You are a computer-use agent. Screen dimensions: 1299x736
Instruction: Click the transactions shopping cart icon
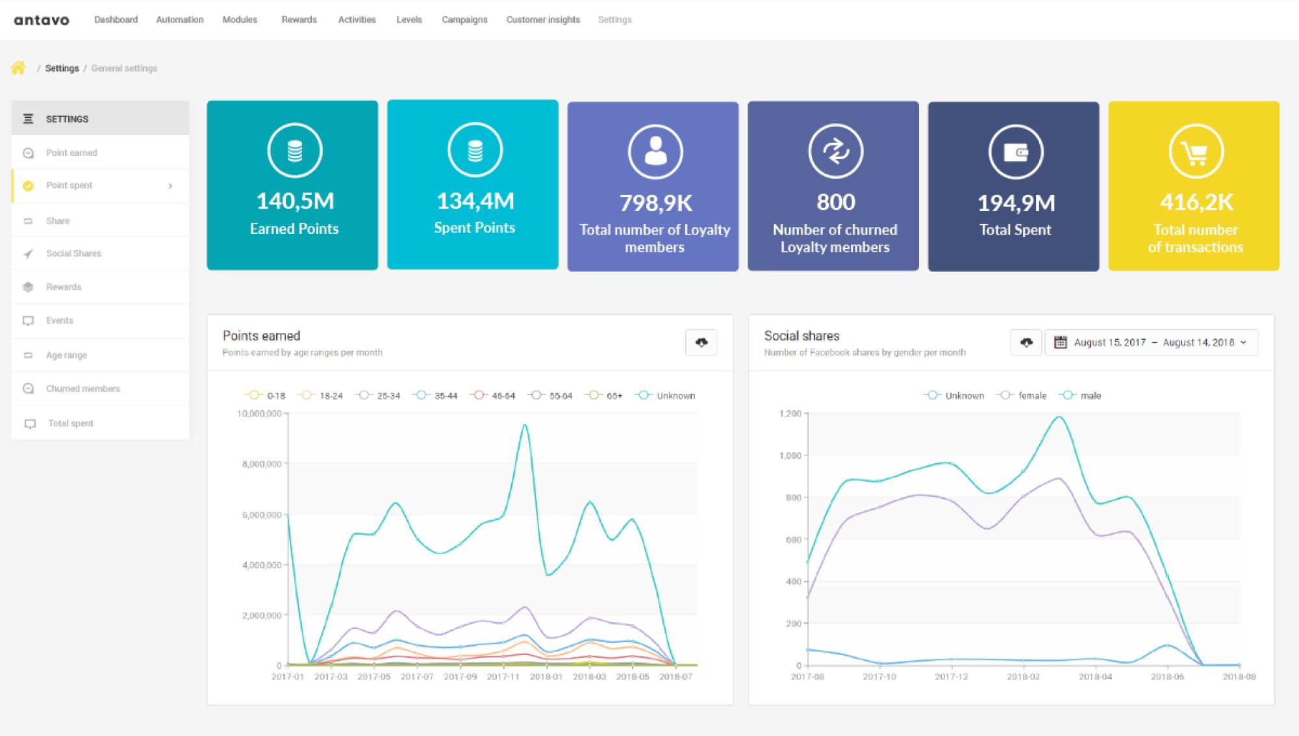(x=1196, y=151)
